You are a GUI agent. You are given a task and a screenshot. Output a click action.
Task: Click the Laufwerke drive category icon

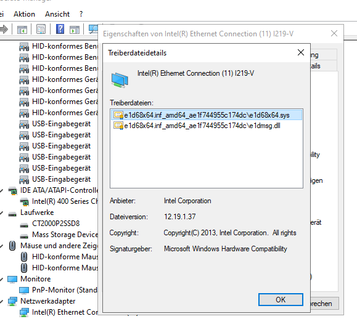(12, 214)
